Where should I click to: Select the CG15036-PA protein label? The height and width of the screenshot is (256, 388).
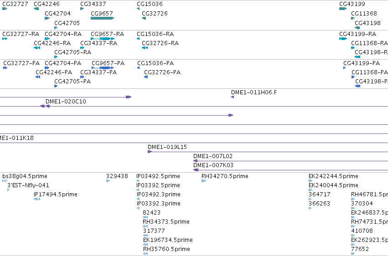coord(155,63)
